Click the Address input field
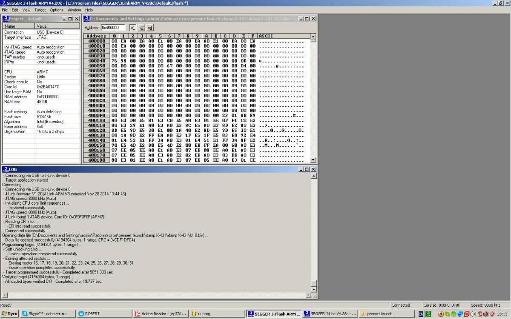This screenshot has width=511, height=319. point(113,28)
